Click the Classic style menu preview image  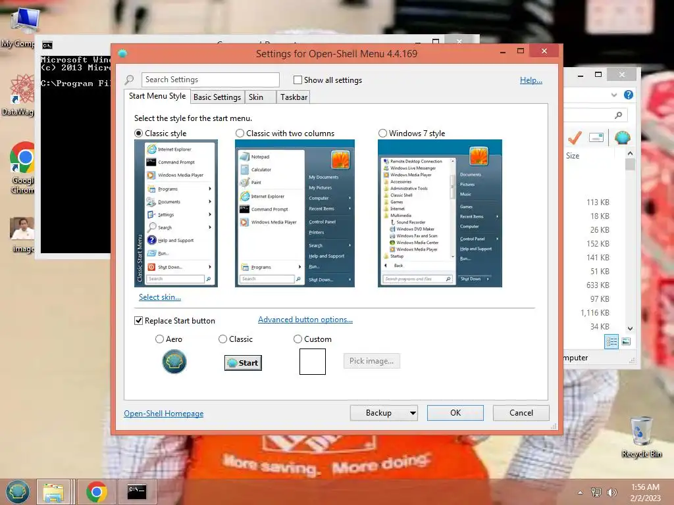[x=176, y=214]
